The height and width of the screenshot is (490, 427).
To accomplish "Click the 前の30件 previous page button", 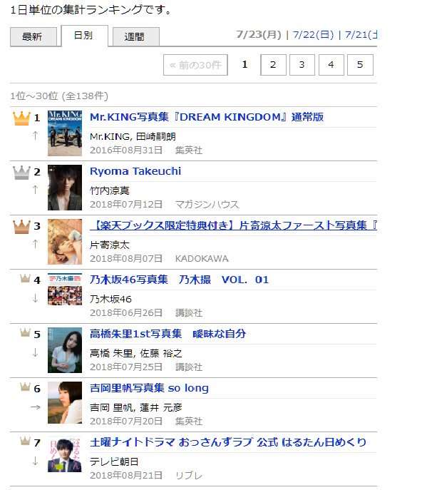I will click(195, 65).
